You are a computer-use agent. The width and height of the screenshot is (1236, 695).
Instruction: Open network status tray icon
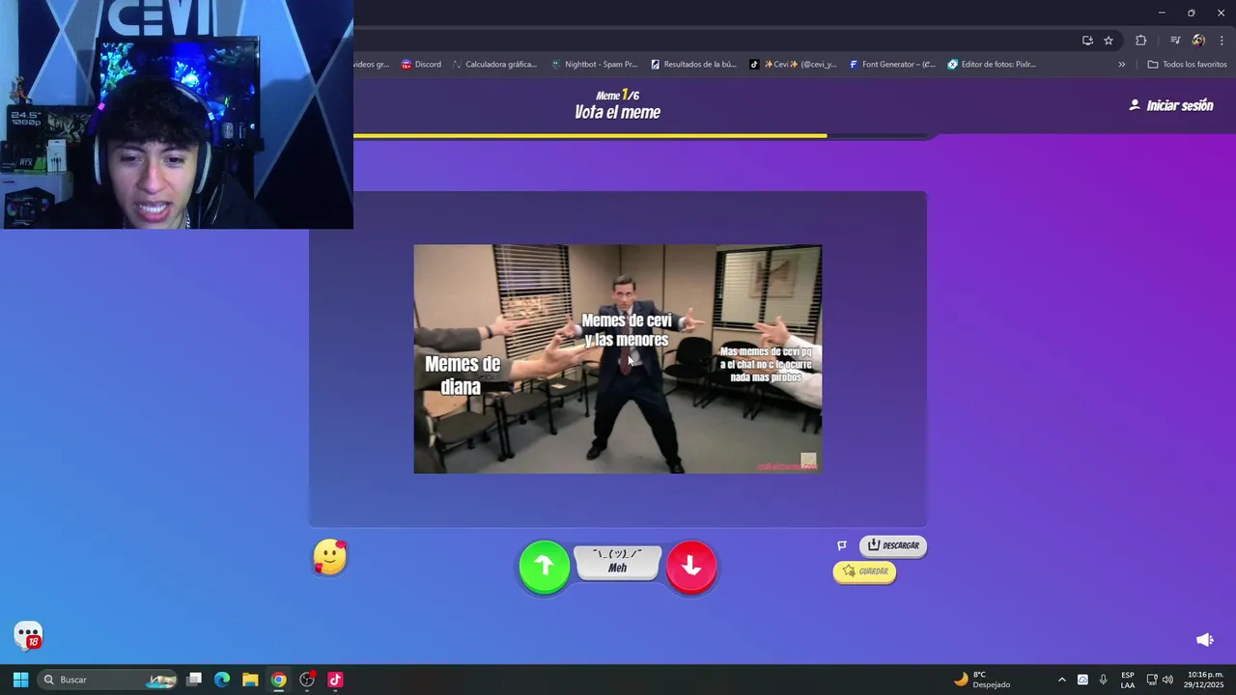[1152, 680]
